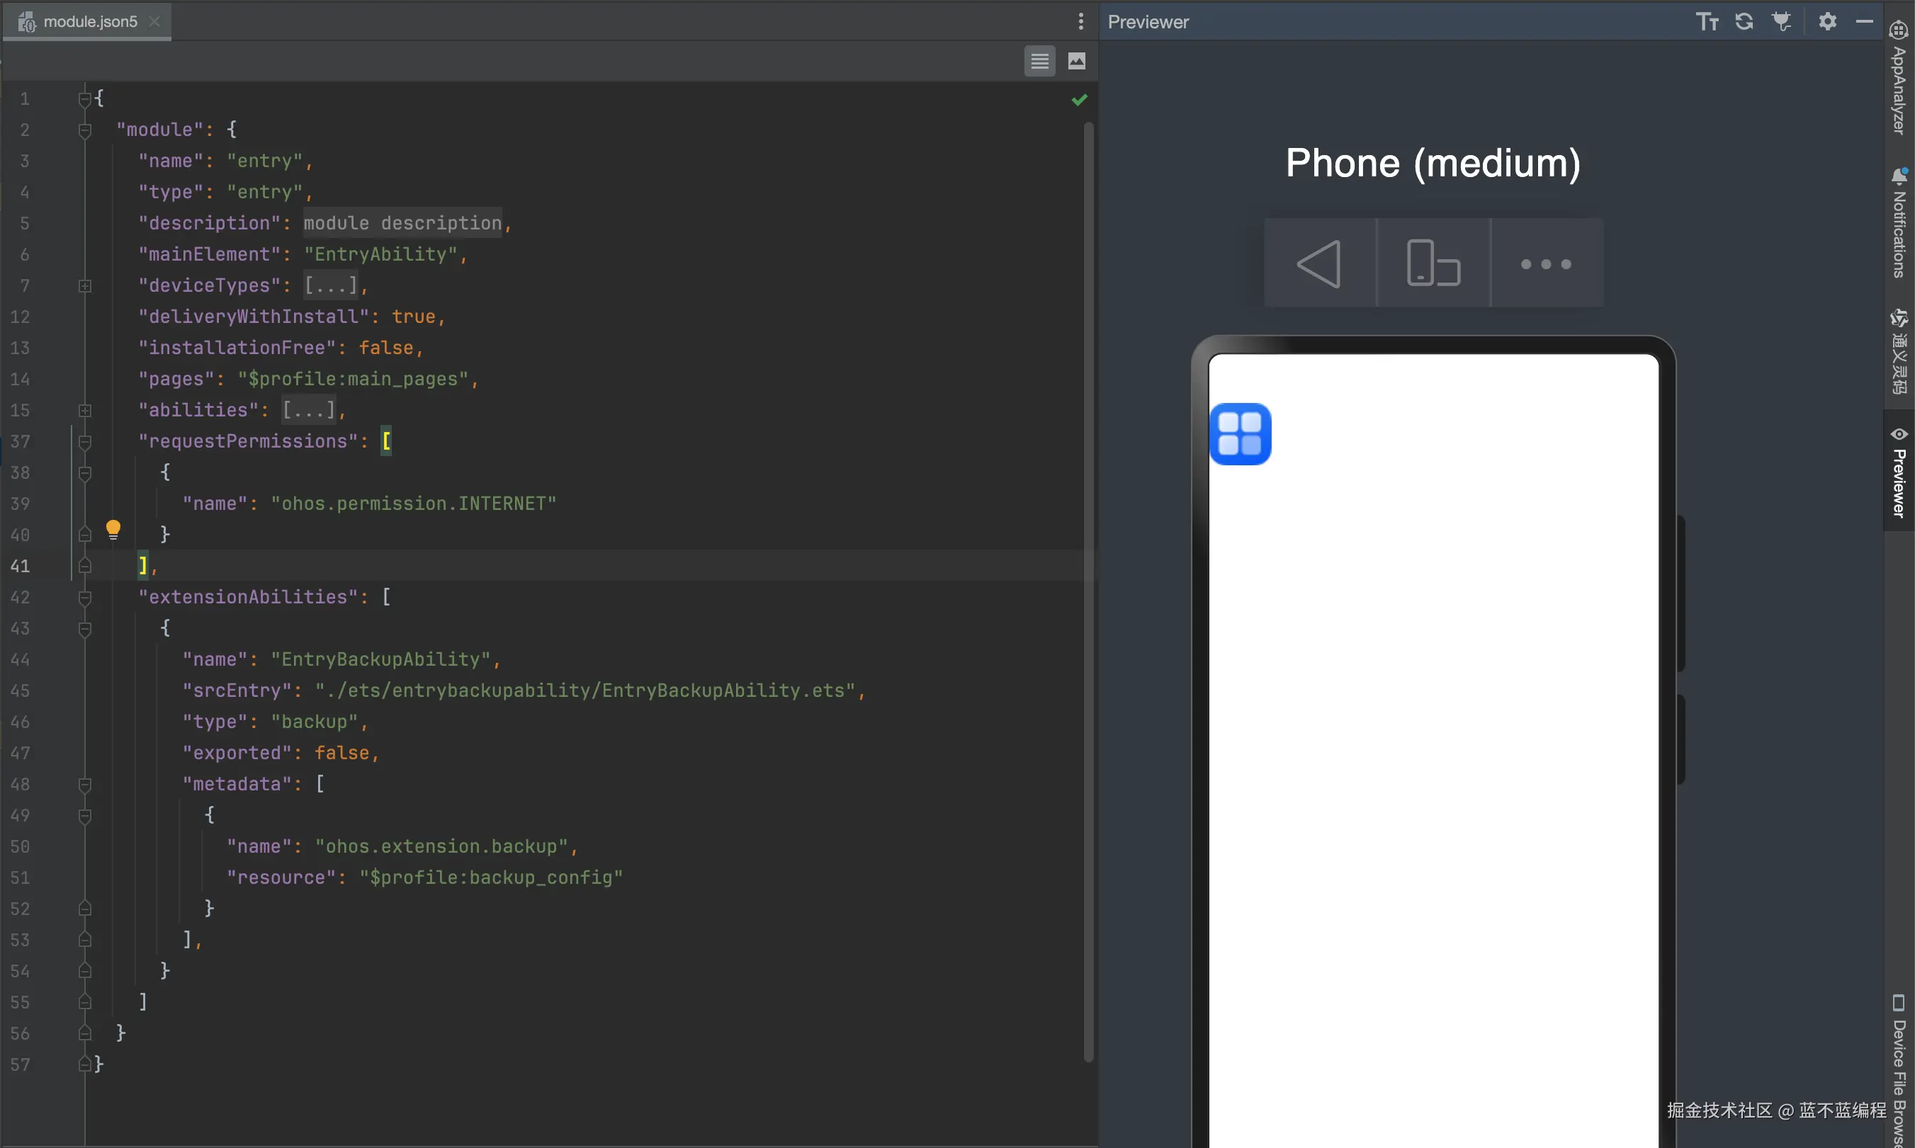Click the yellow lightbulb intention icon
1915x1148 pixels.
[x=113, y=530]
